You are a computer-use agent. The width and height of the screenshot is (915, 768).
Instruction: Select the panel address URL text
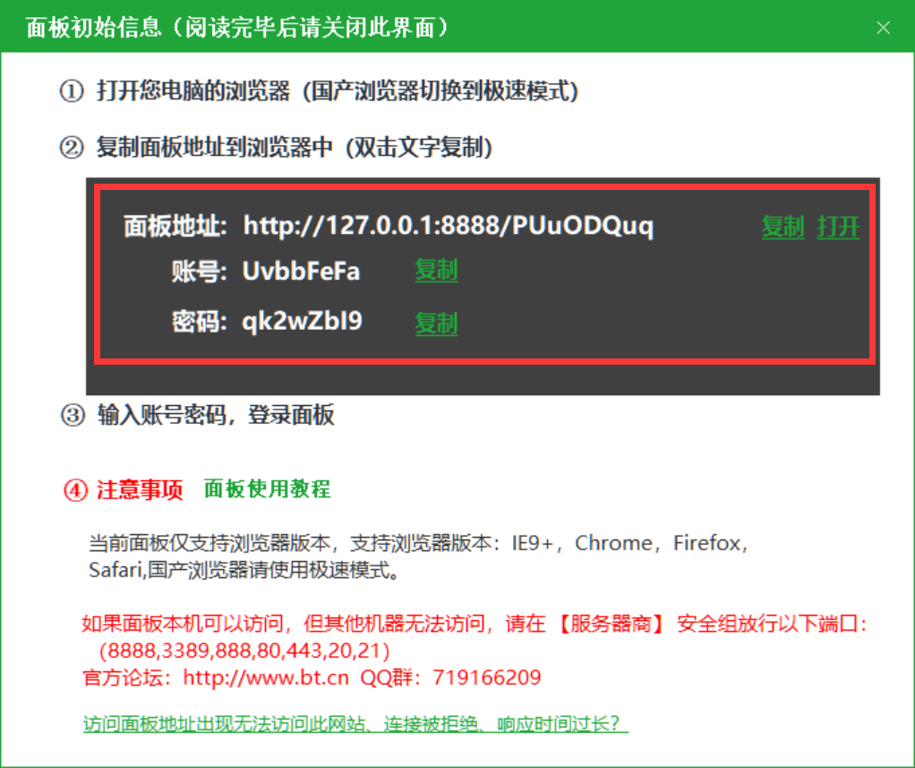click(449, 227)
